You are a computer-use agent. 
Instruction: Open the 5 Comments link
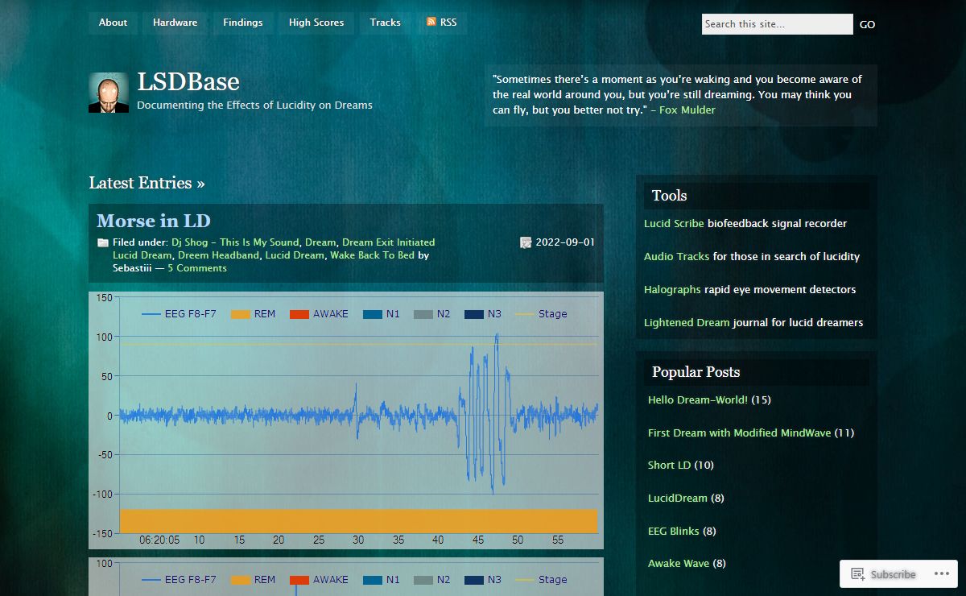pos(196,268)
